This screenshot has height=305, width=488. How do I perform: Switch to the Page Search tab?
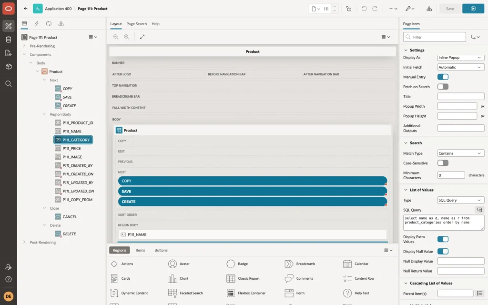pos(136,24)
